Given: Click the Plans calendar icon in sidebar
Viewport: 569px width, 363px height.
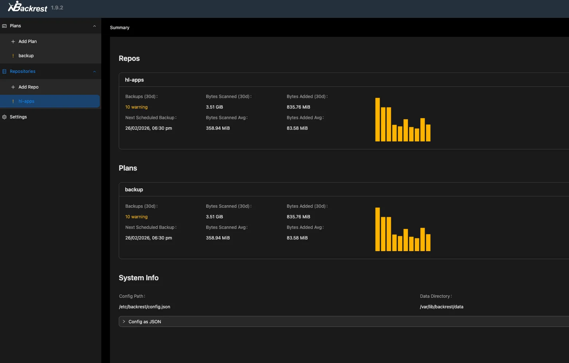Looking at the screenshot, I should (x=4, y=26).
